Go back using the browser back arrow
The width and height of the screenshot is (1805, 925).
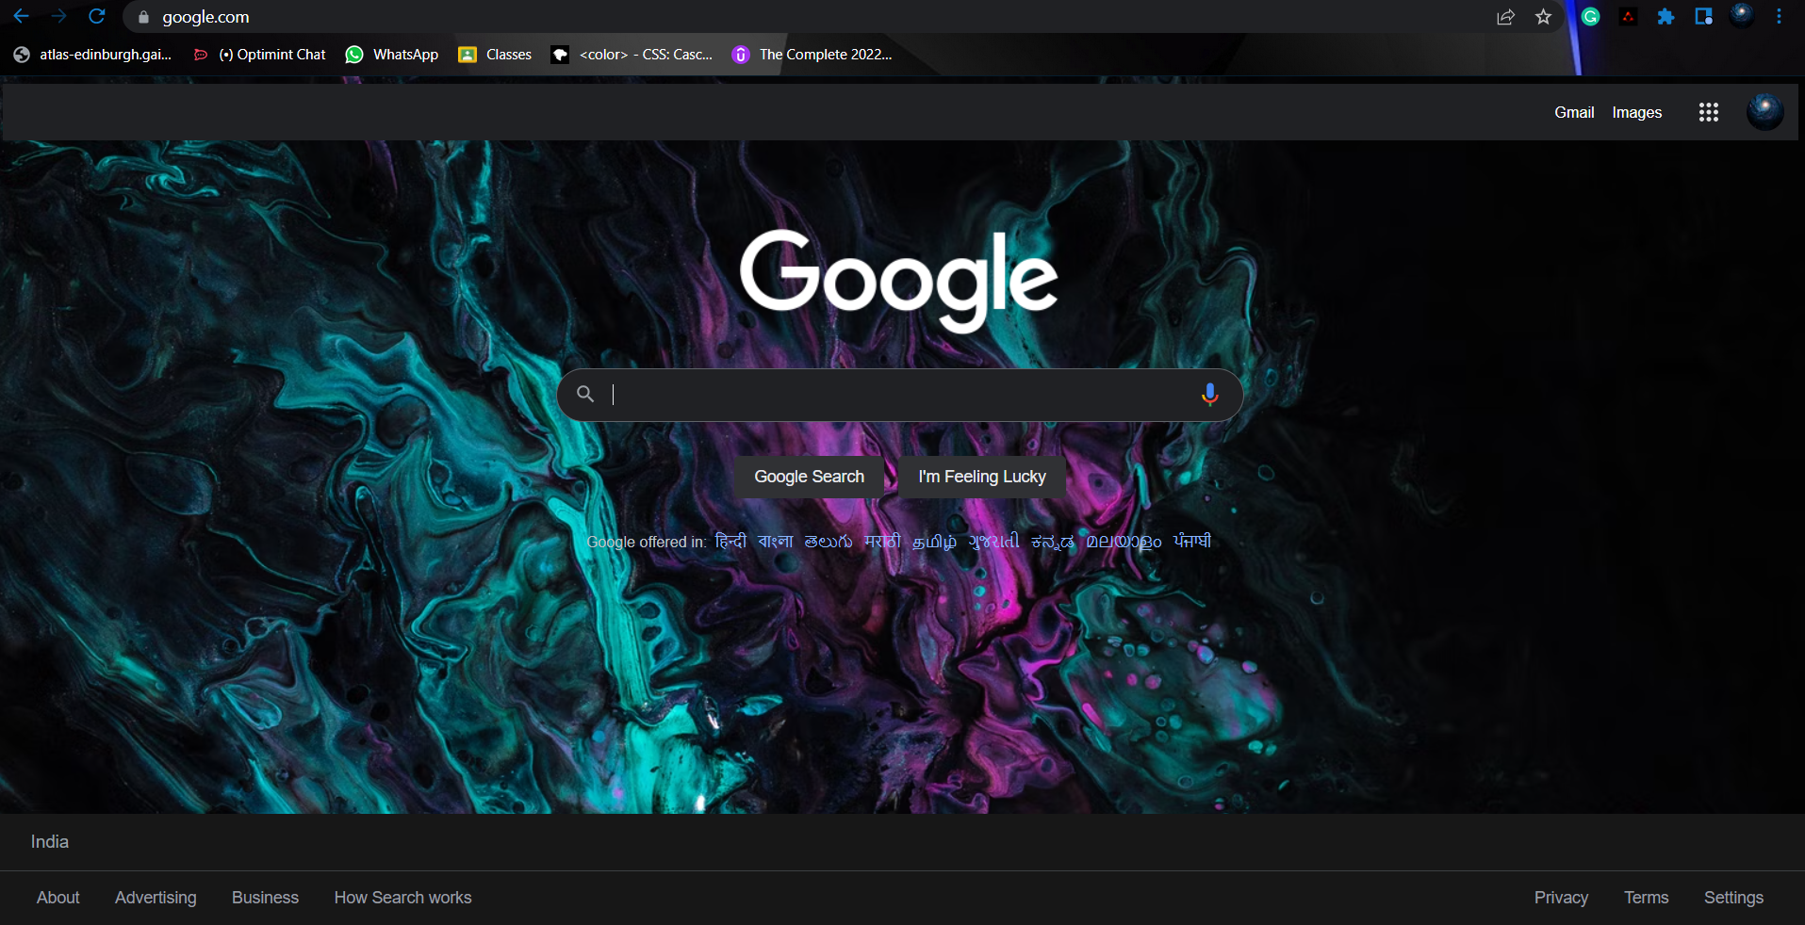(x=21, y=17)
